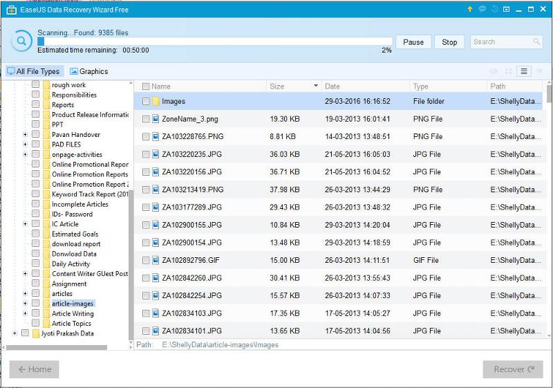Screen dimensions: 553x388
Task: Switch to All File Types tab
Action: point(34,71)
